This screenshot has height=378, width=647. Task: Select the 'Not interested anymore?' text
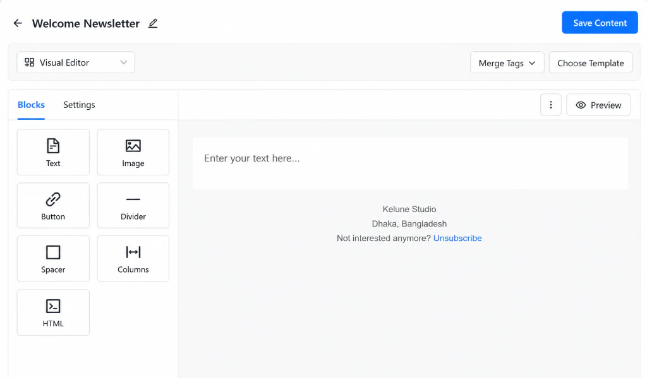pyautogui.click(x=384, y=239)
